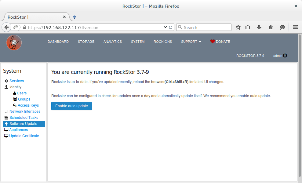302x183 pixels.
Task: Go back with the browser back arrow
Action: [6, 27]
